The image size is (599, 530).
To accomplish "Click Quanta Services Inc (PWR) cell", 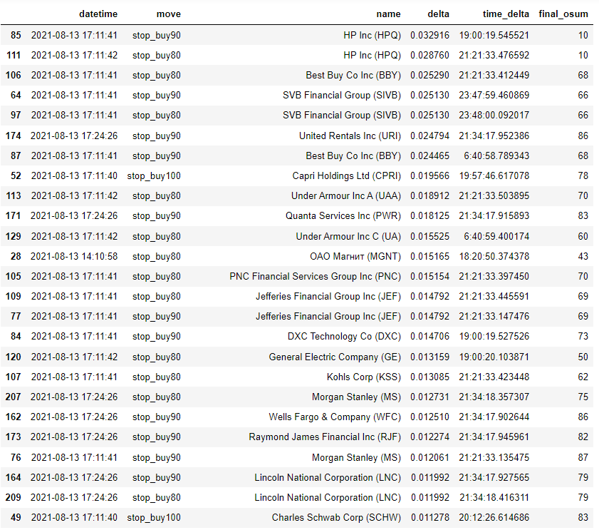I will coord(343,216).
